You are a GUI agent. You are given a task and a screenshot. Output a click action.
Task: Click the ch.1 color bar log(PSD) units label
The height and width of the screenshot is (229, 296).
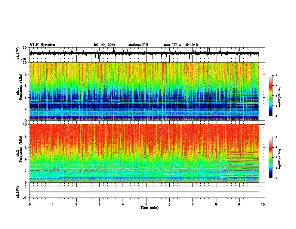click(x=280, y=97)
